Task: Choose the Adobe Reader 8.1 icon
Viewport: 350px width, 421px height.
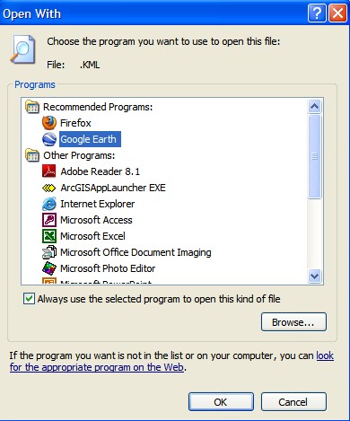Action: click(x=49, y=171)
